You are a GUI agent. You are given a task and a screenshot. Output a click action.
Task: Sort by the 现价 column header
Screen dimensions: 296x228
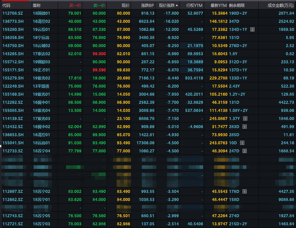pyautogui.click(x=126, y=5)
